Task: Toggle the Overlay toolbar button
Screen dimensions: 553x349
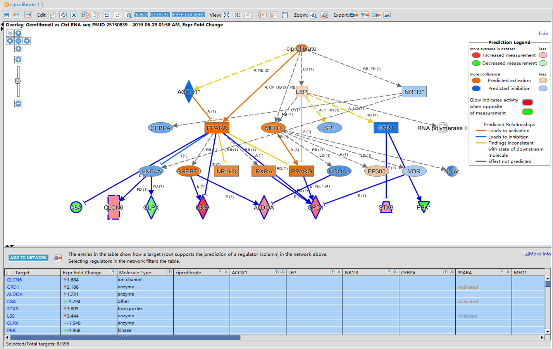Action: coord(160,15)
